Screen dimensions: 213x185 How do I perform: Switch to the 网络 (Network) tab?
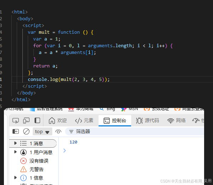(176, 121)
